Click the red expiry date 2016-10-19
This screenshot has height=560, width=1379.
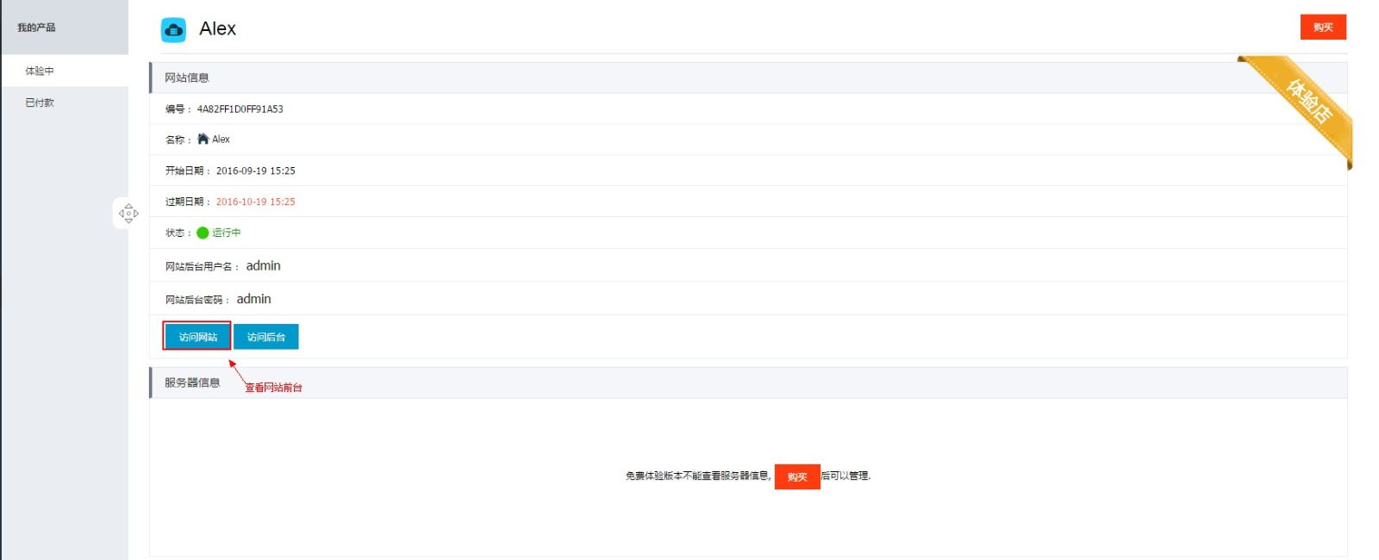(x=255, y=202)
